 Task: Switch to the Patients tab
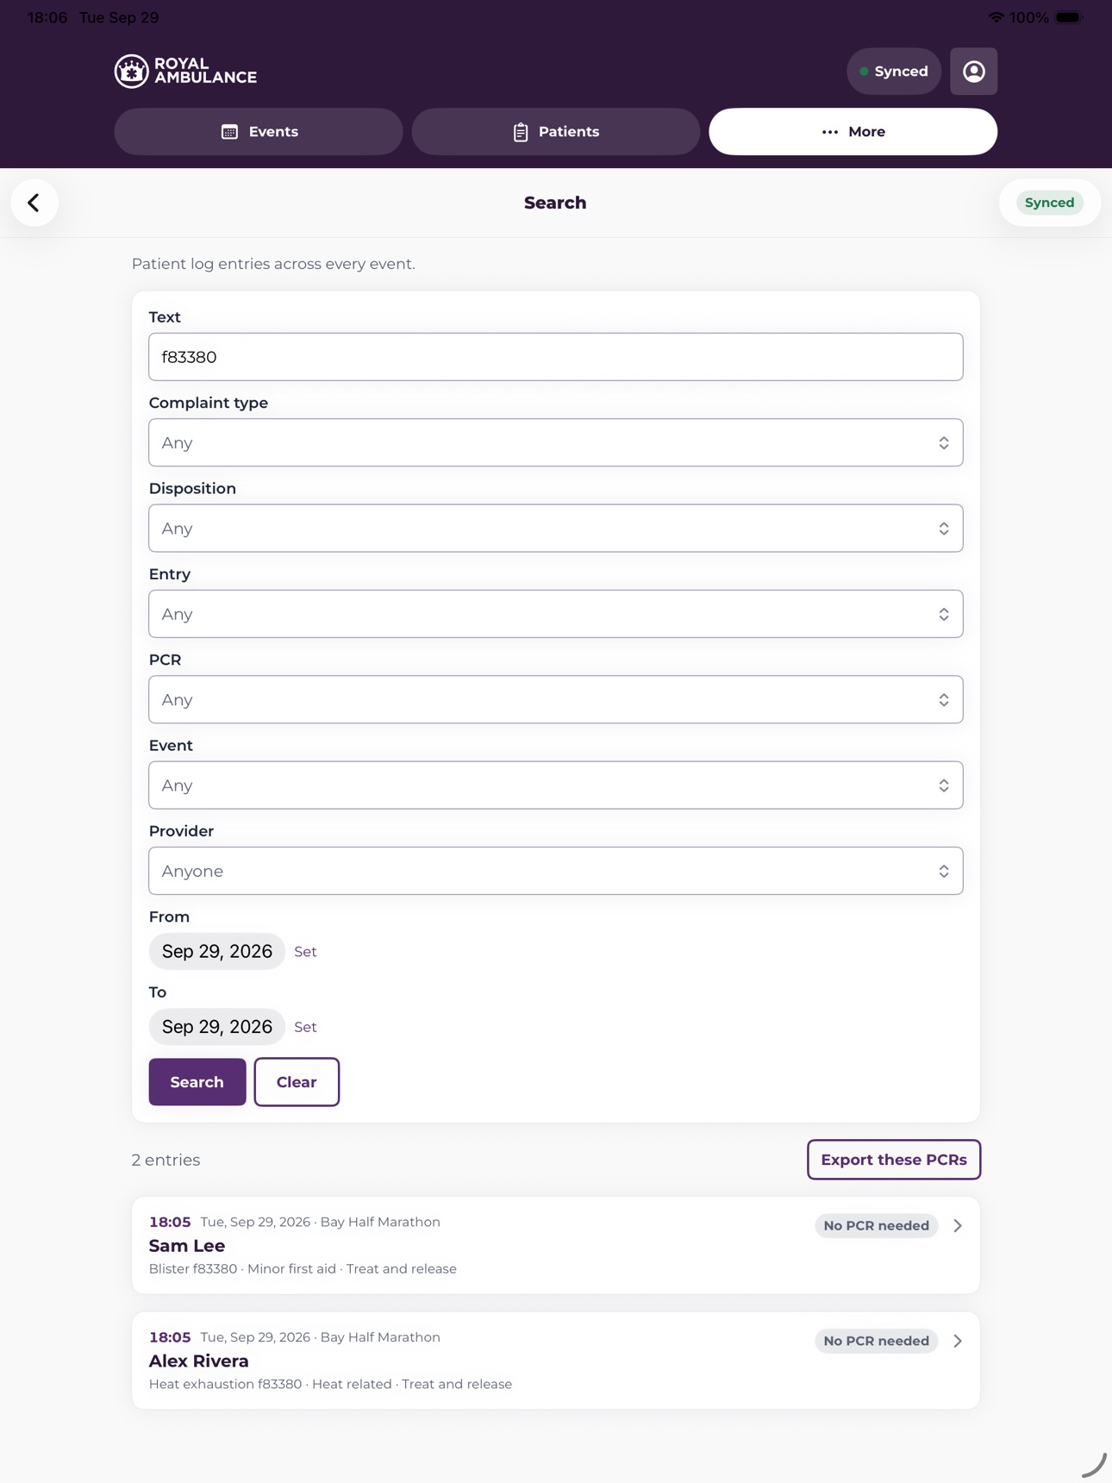point(556,132)
